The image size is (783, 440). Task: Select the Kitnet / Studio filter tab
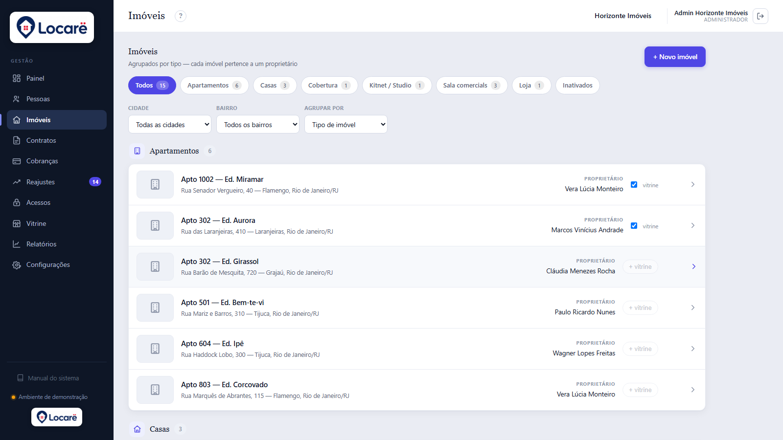point(397,85)
